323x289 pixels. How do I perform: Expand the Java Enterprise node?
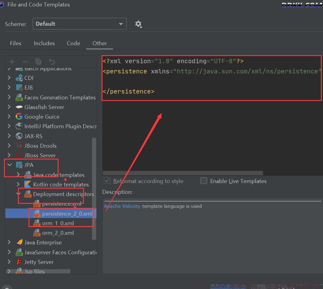point(9,242)
